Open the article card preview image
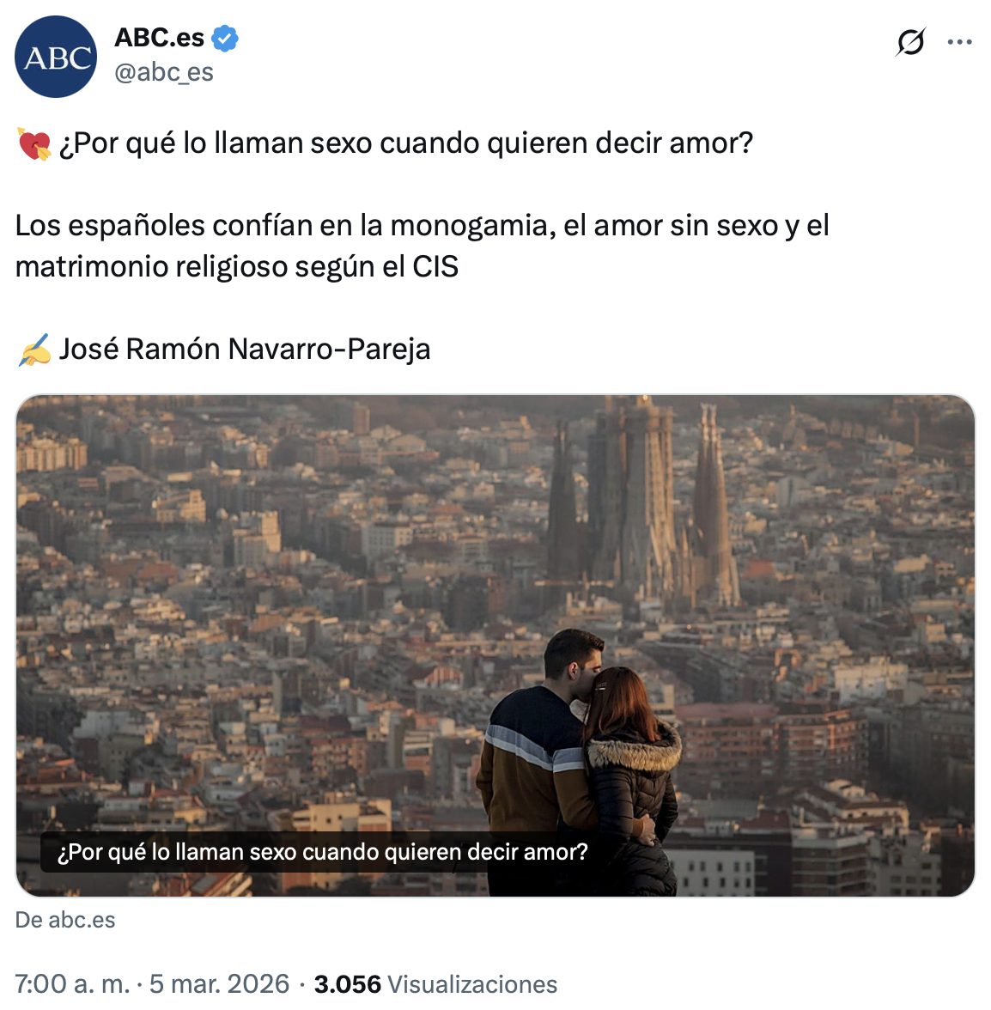Screen dimensions: 991x1010 tap(495, 646)
